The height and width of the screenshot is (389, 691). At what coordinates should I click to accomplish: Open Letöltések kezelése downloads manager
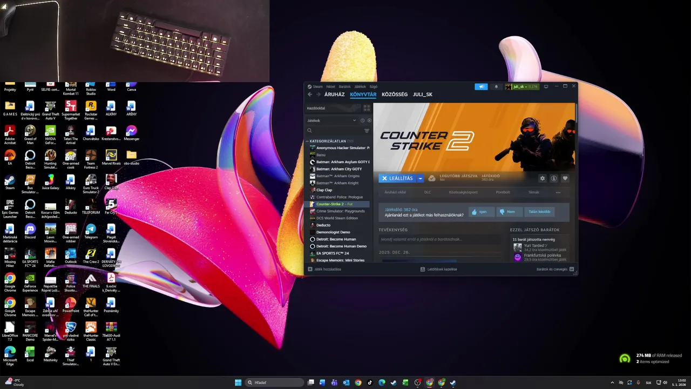click(x=439, y=269)
